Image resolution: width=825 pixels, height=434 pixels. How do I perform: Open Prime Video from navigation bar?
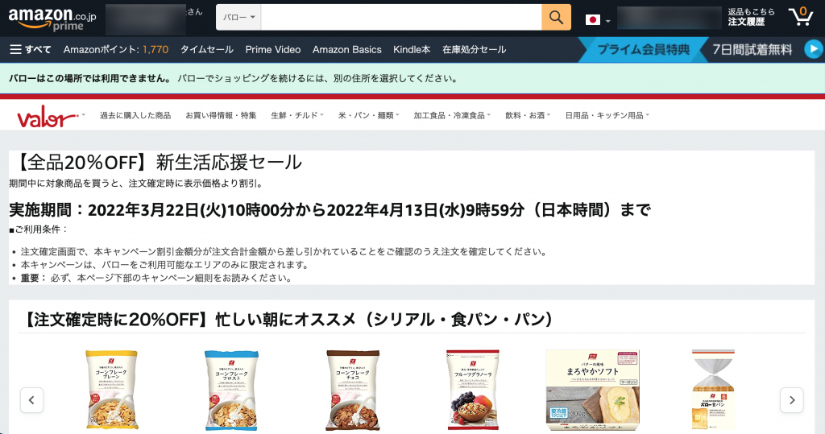pyautogui.click(x=272, y=49)
